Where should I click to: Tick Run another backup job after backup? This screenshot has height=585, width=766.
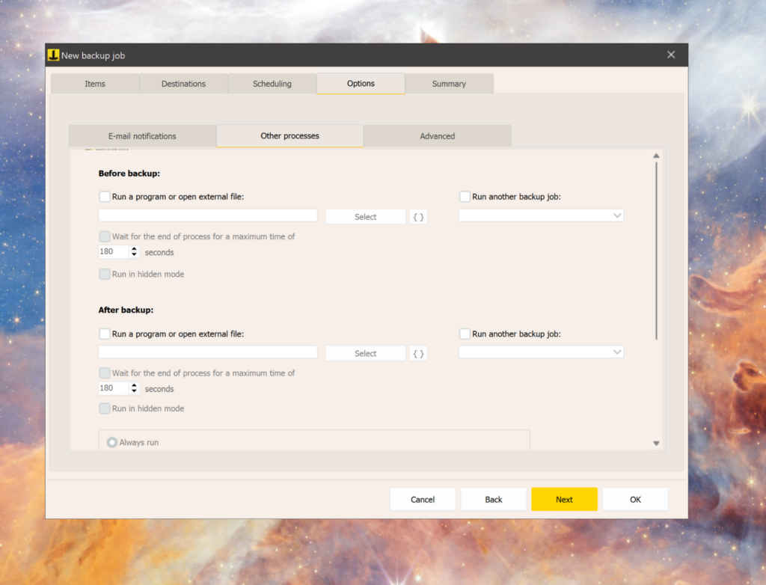tap(465, 334)
